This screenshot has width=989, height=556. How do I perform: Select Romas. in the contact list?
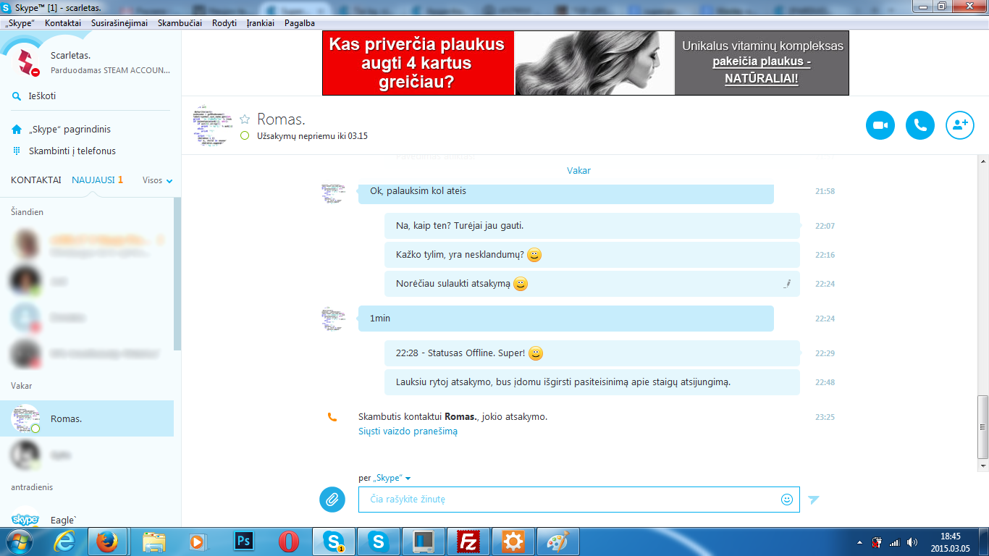87,418
